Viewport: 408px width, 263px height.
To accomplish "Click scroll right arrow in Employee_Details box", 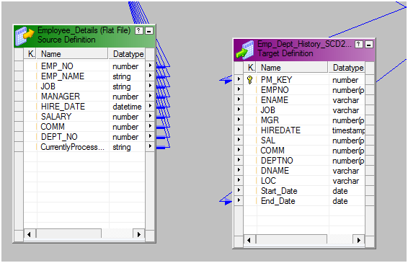I will (x=139, y=234).
